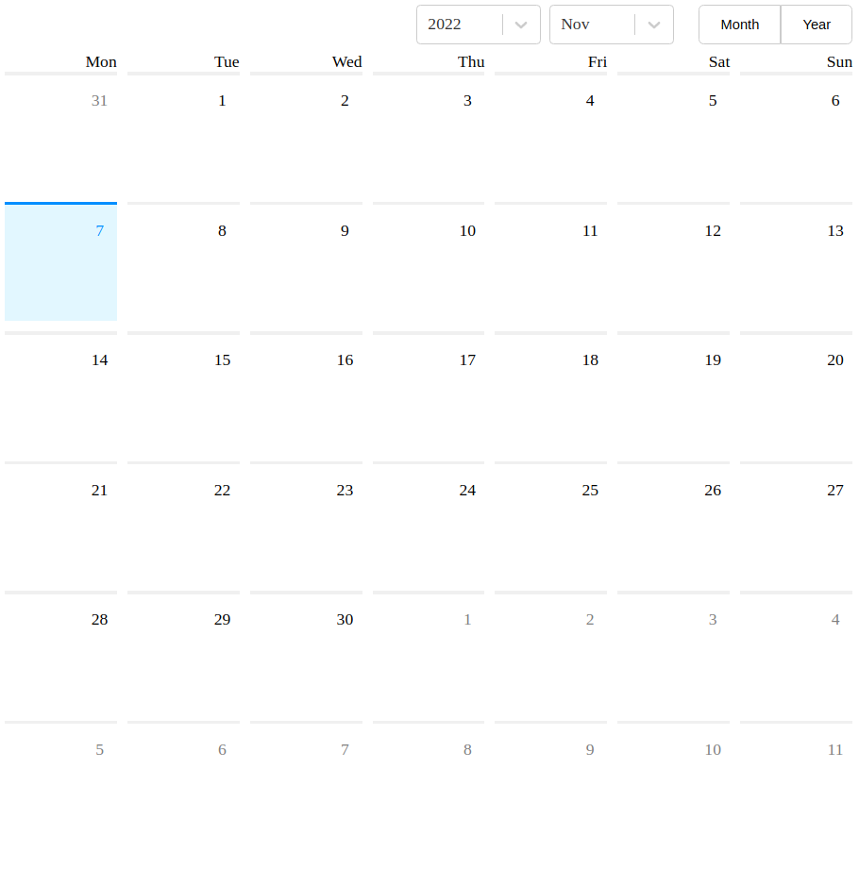Switch to Year view
The width and height of the screenshot is (859, 869).
tap(816, 25)
